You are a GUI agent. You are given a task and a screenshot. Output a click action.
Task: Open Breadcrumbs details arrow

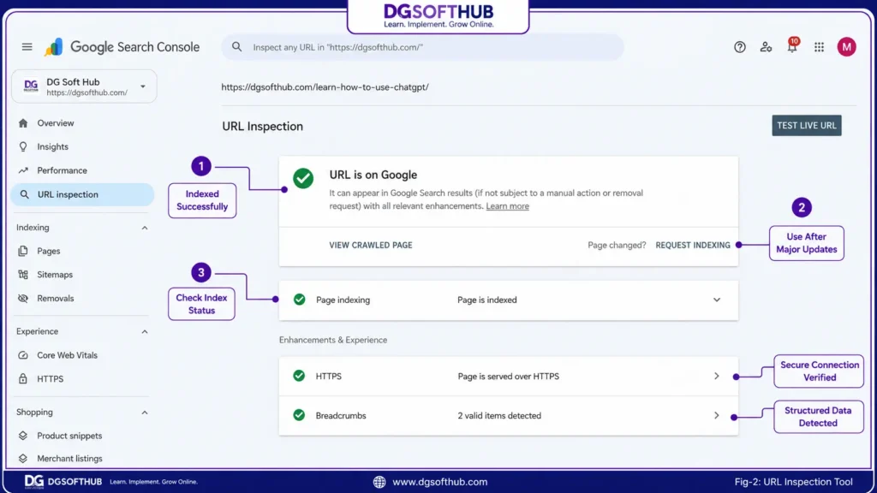[717, 415]
